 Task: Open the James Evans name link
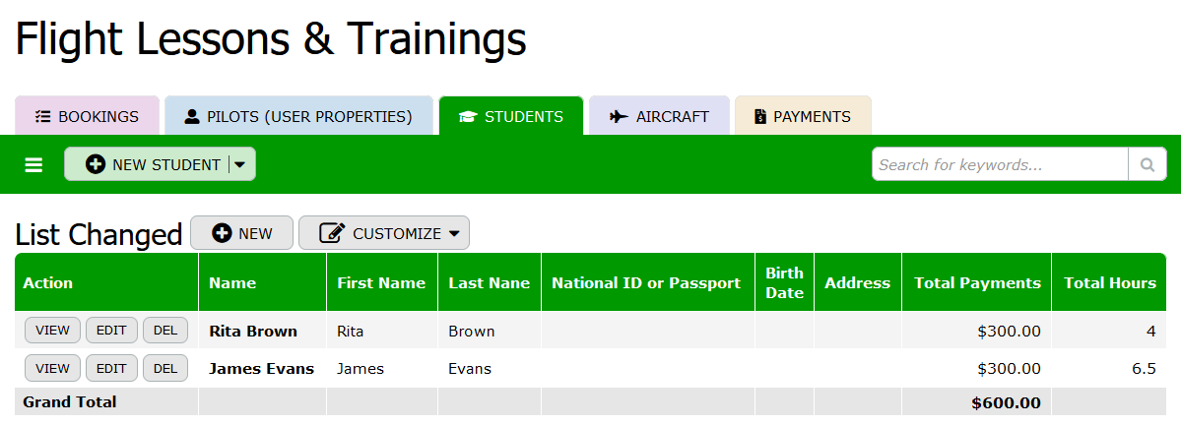pos(261,369)
